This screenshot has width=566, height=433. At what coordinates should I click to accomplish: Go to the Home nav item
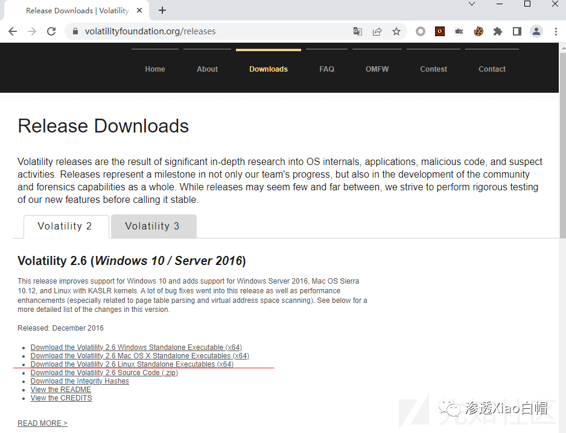[155, 69]
